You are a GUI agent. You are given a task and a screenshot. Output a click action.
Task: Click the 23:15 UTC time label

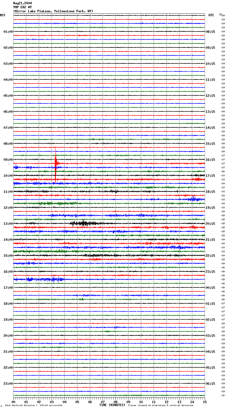[x=210, y=272]
